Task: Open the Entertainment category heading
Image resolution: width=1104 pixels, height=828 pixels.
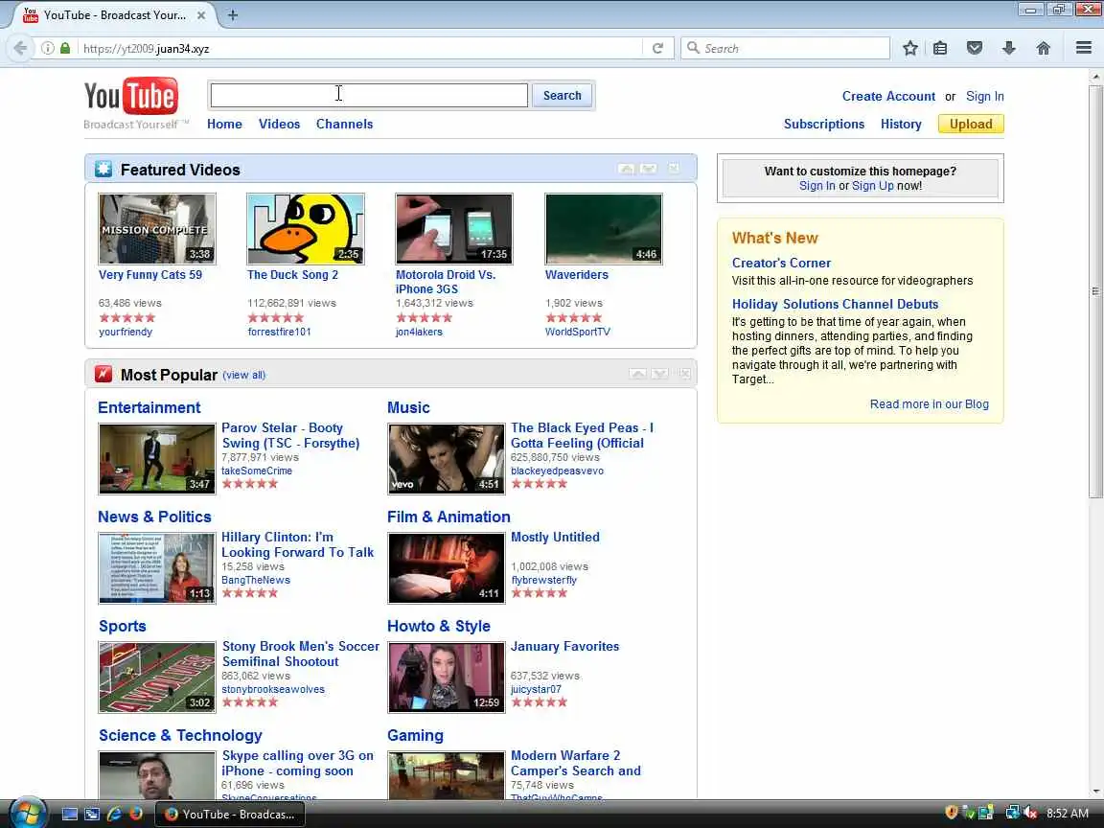Action: pyautogui.click(x=149, y=407)
